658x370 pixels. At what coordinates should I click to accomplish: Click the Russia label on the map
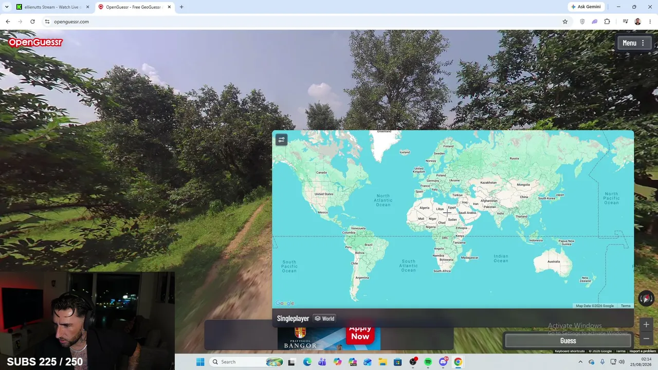pos(514,158)
